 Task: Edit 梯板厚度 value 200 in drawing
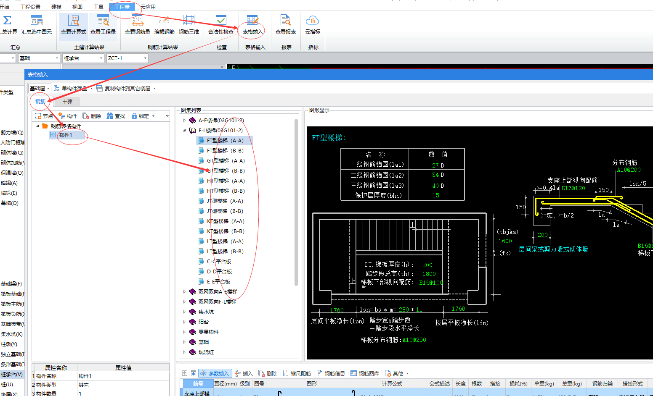coord(427,265)
